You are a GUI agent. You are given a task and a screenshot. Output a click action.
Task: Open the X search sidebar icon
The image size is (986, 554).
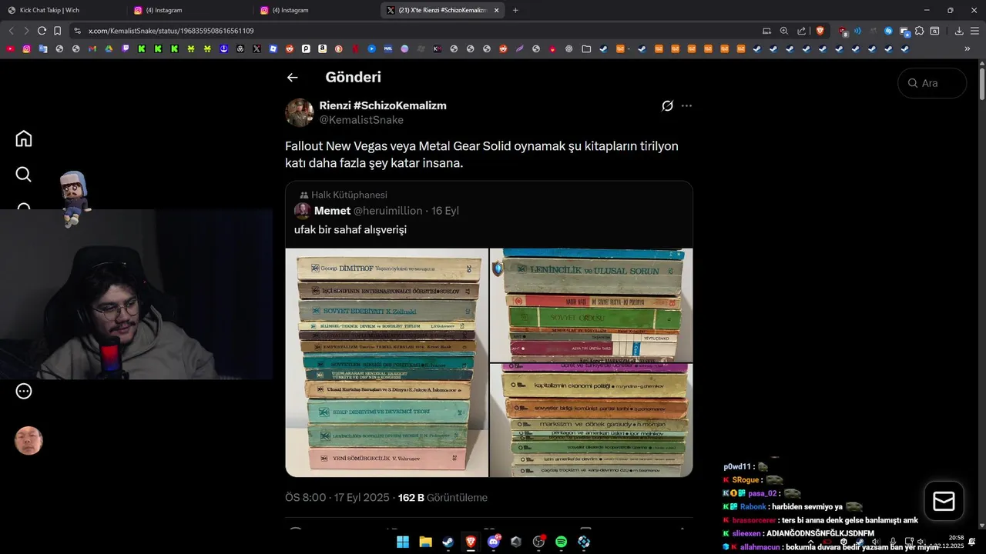[x=24, y=175]
